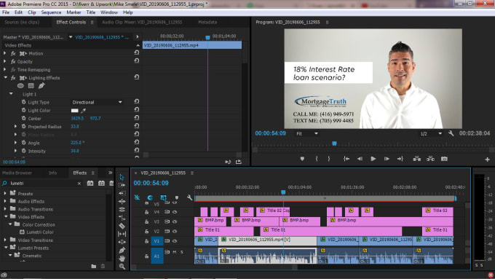Click the Lift button in program monitor

point(416,159)
